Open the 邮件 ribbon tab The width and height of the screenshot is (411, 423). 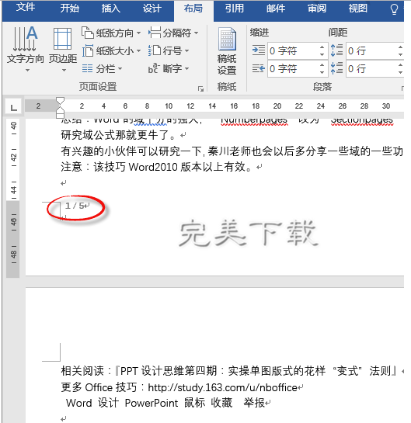click(x=276, y=8)
